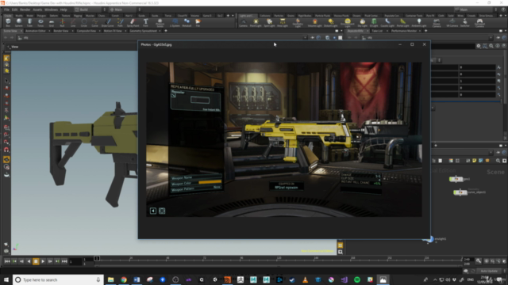Viewport: 508px width, 285px height.
Task: Jump to the last frame
Action: point(64,261)
